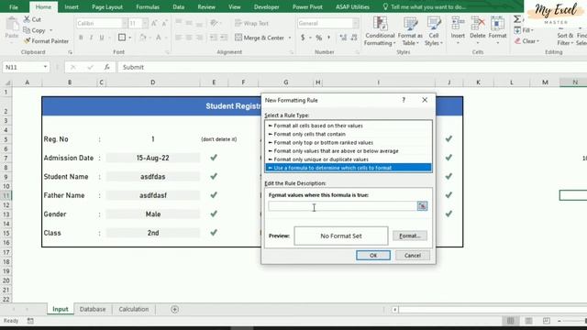The width and height of the screenshot is (587, 330).
Task: Click OK in New Formatting Rule dialog
Action: (x=373, y=255)
